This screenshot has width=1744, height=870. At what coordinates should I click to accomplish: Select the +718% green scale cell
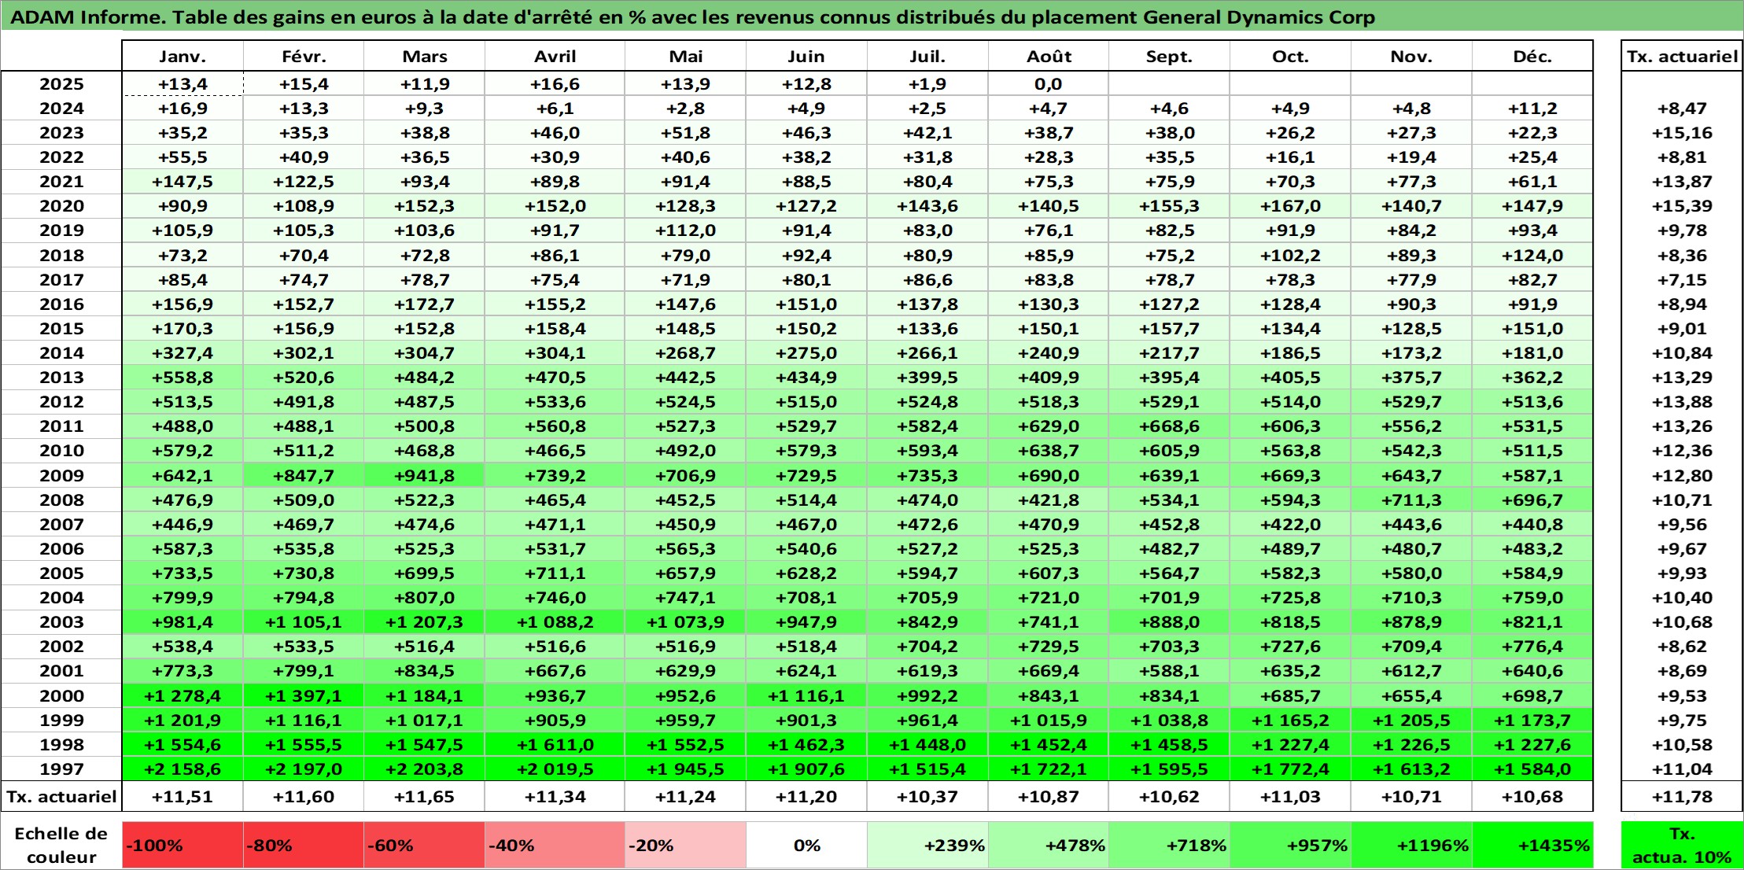[x=1169, y=845]
